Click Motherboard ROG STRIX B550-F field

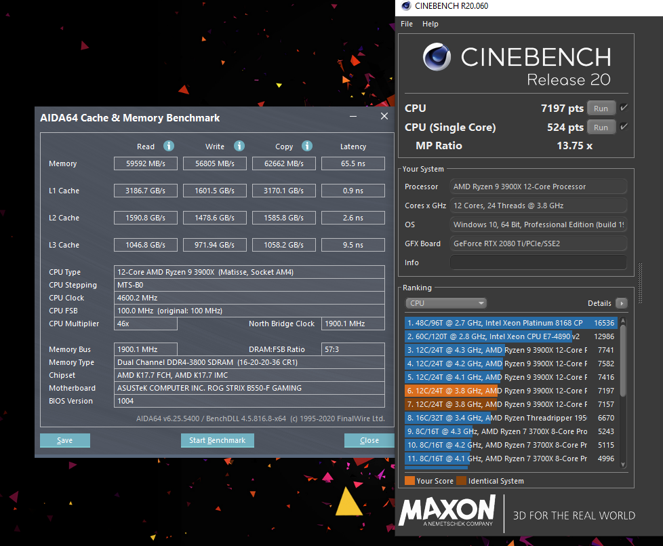tap(249, 388)
